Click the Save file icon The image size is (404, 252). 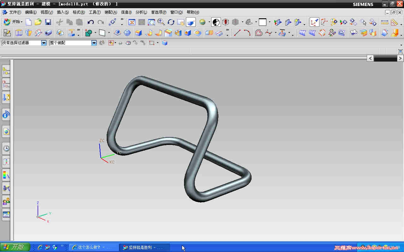(x=48, y=22)
